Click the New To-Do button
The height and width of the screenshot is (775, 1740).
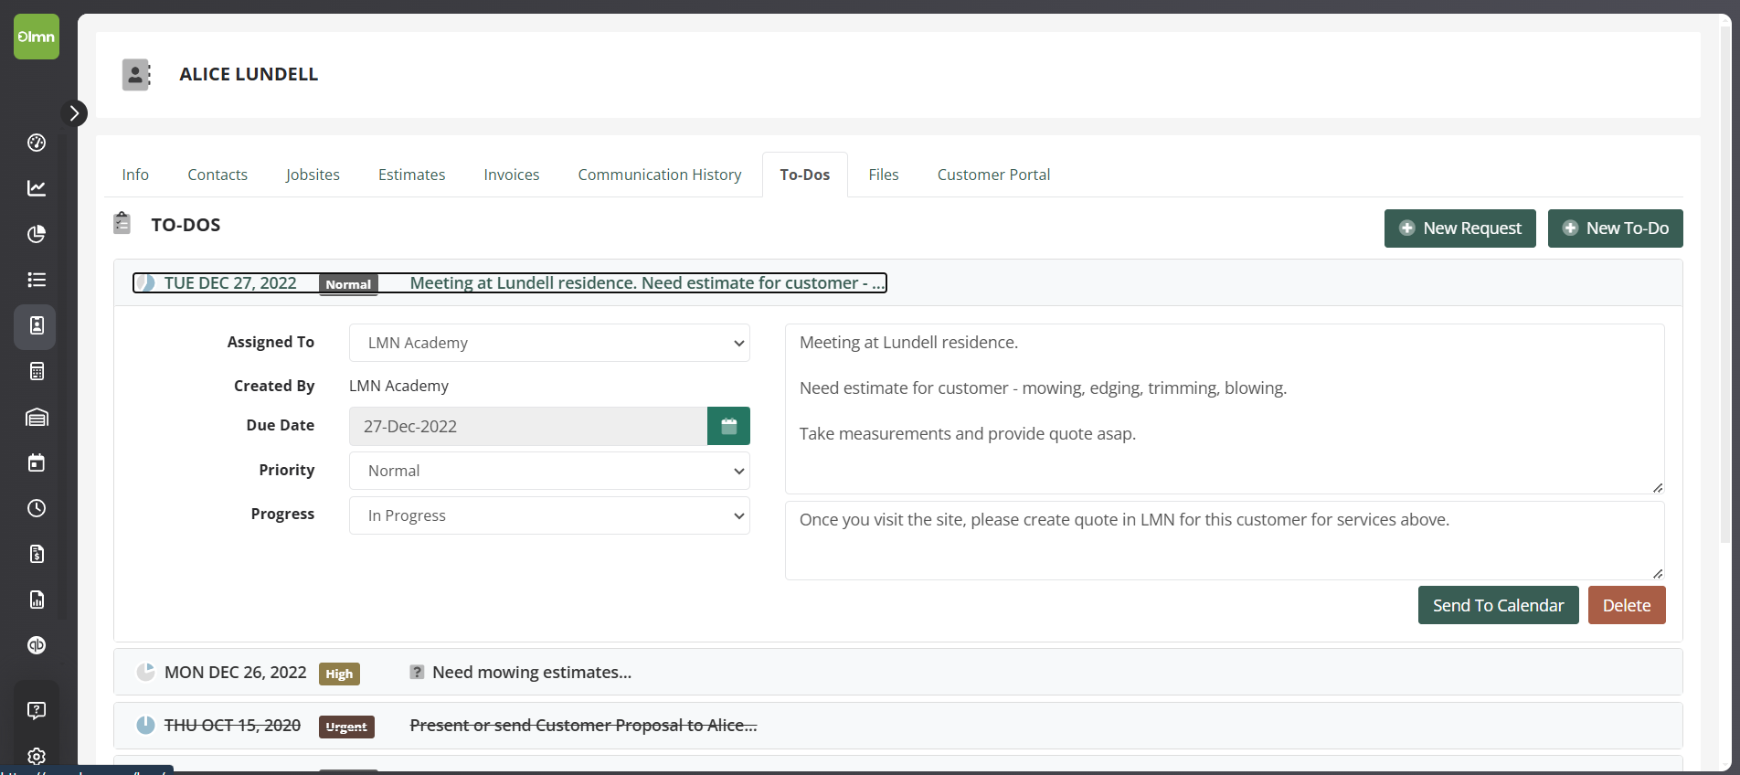tap(1615, 228)
